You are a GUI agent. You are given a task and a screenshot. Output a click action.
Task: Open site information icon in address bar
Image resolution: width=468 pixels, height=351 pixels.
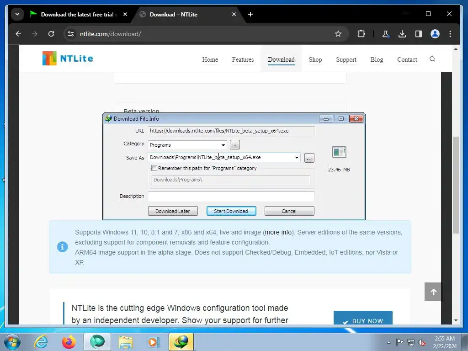pyautogui.click(x=71, y=34)
